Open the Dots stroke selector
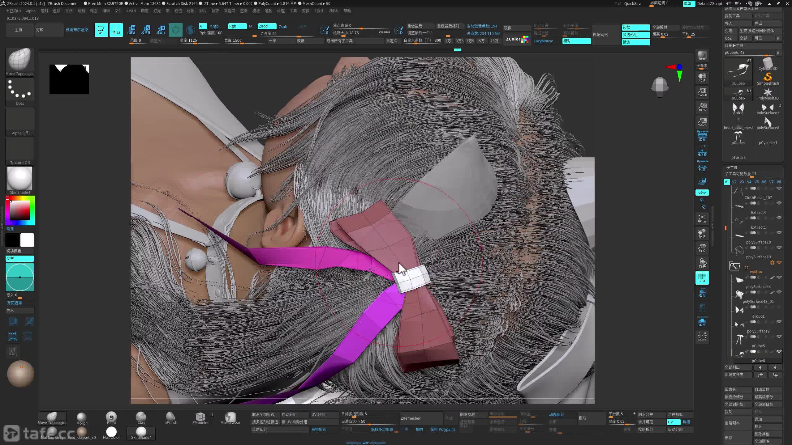This screenshot has width=792, height=445. 19,91
